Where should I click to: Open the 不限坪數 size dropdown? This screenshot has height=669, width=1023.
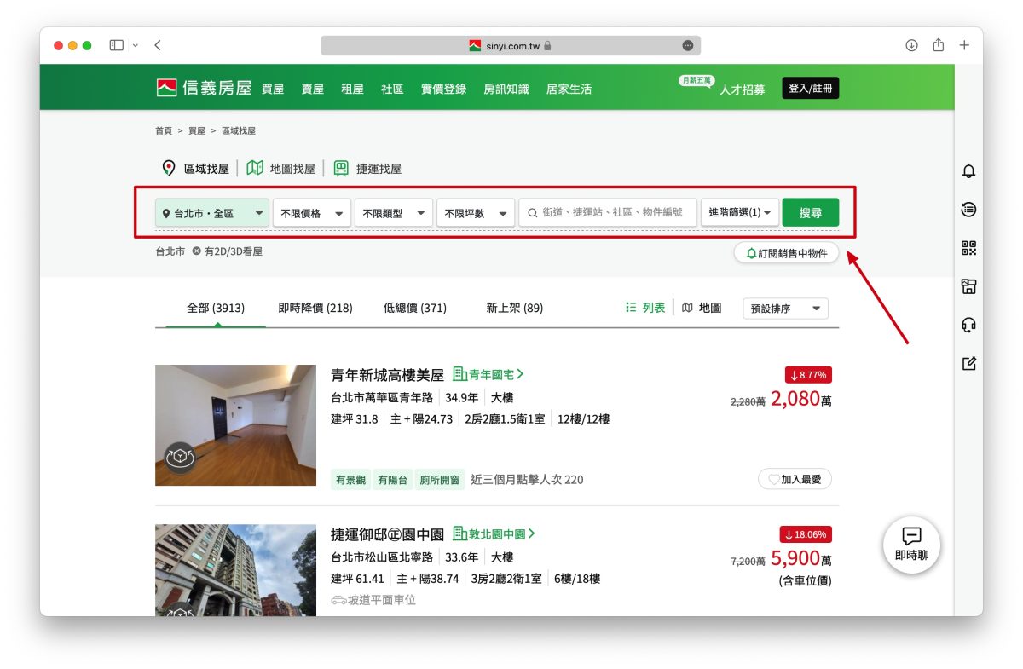[x=476, y=213]
